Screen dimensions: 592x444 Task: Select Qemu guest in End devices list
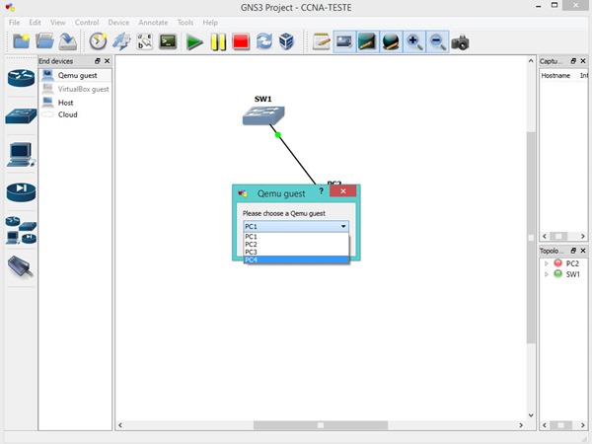pos(75,76)
